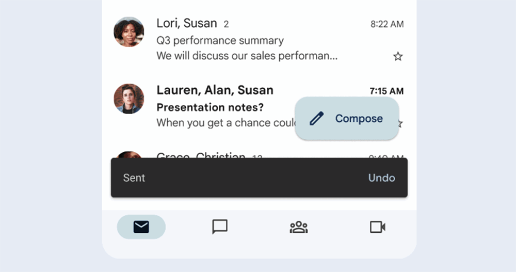Click the 7:15 AM timestamp
The width and height of the screenshot is (516, 272).
(x=386, y=91)
